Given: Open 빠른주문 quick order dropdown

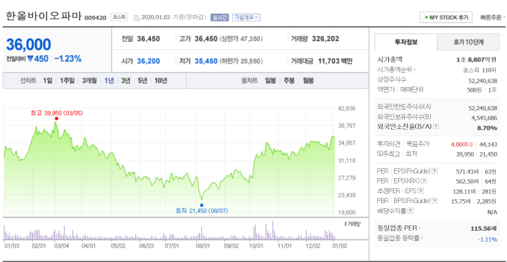Looking at the screenshot, I should (493, 18).
